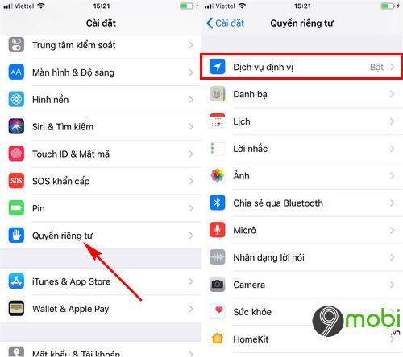Image resolution: width=403 pixels, height=357 pixels.
Task: Tap the Bật location status label
Action: [x=376, y=67]
